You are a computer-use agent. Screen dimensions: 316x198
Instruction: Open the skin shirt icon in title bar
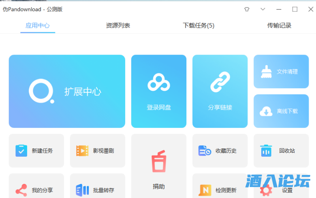(x=247, y=9)
